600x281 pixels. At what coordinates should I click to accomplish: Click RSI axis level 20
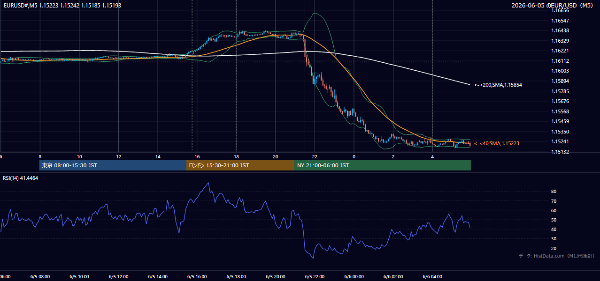pyautogui.click(x=554, y=248)
